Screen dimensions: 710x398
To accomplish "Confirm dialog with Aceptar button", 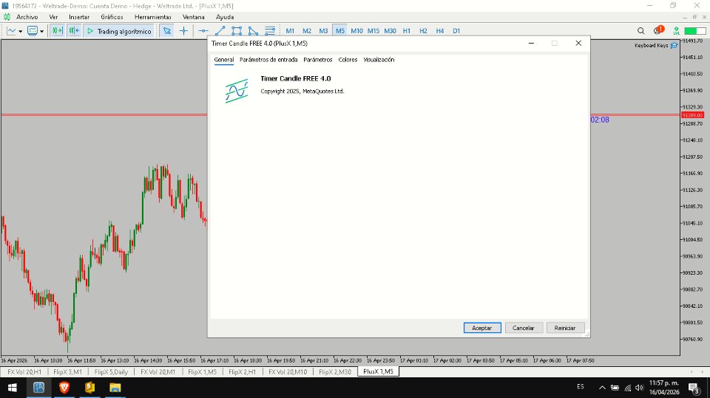I will 482,328.
